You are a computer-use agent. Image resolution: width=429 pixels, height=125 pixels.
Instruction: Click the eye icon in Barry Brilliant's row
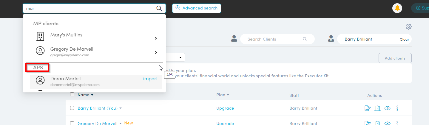pyautogui.click(x=388, y=108)
